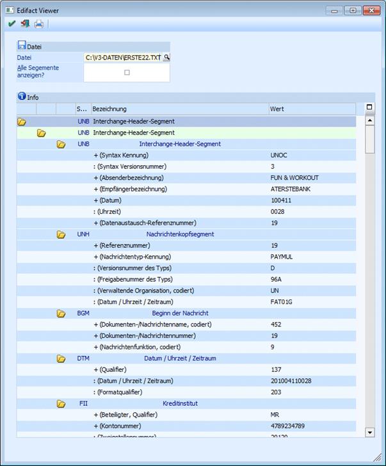Click the Datei section disk icon
The width and height of the screenshot is (386, 466).
coord(22,46)
